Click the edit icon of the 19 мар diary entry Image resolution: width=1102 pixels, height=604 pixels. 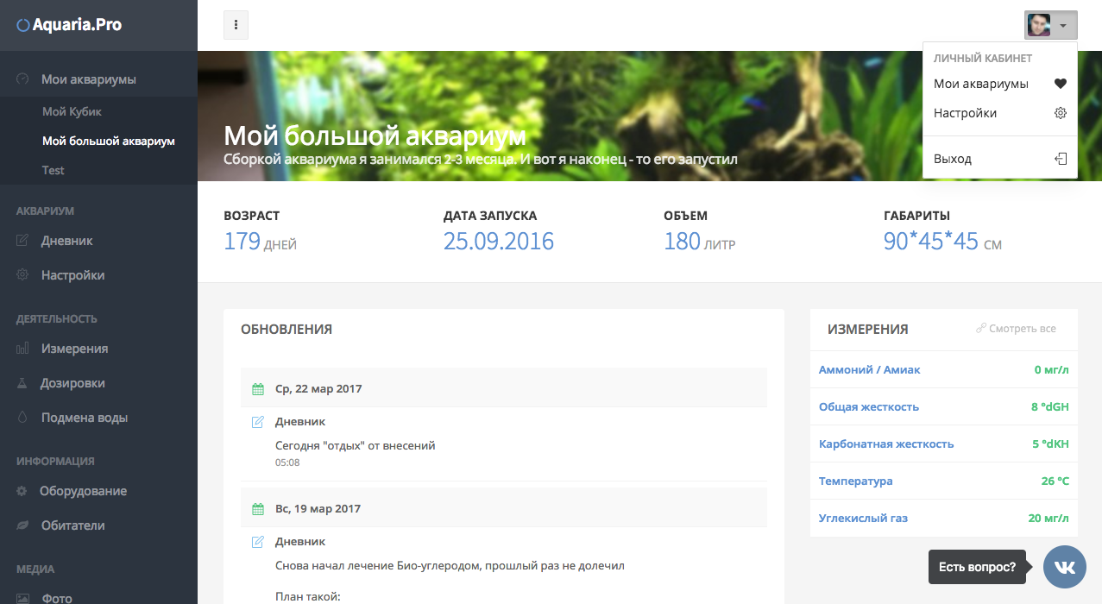click(x=257, y=542)
